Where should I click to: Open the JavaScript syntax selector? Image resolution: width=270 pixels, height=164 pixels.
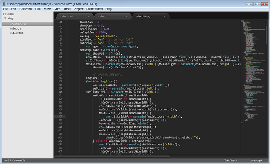click(x=256, y=161)
